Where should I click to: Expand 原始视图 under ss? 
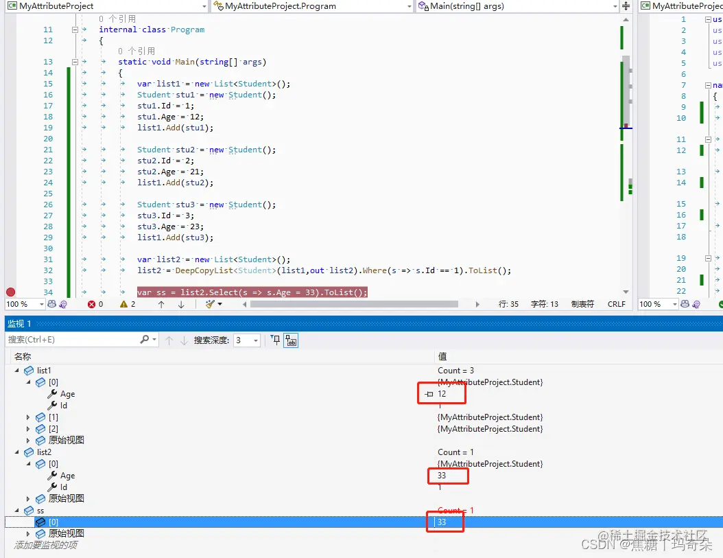click(28, 533)
